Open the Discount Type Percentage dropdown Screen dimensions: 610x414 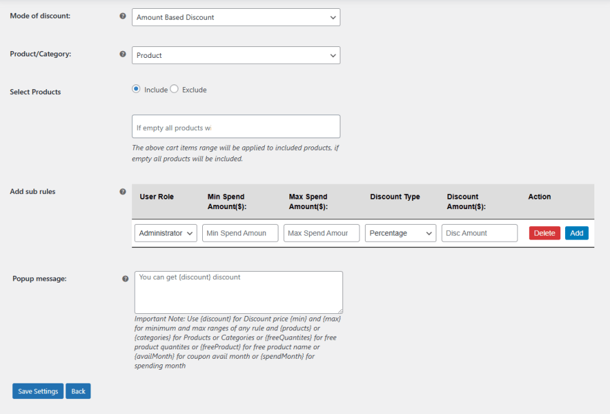400,233
